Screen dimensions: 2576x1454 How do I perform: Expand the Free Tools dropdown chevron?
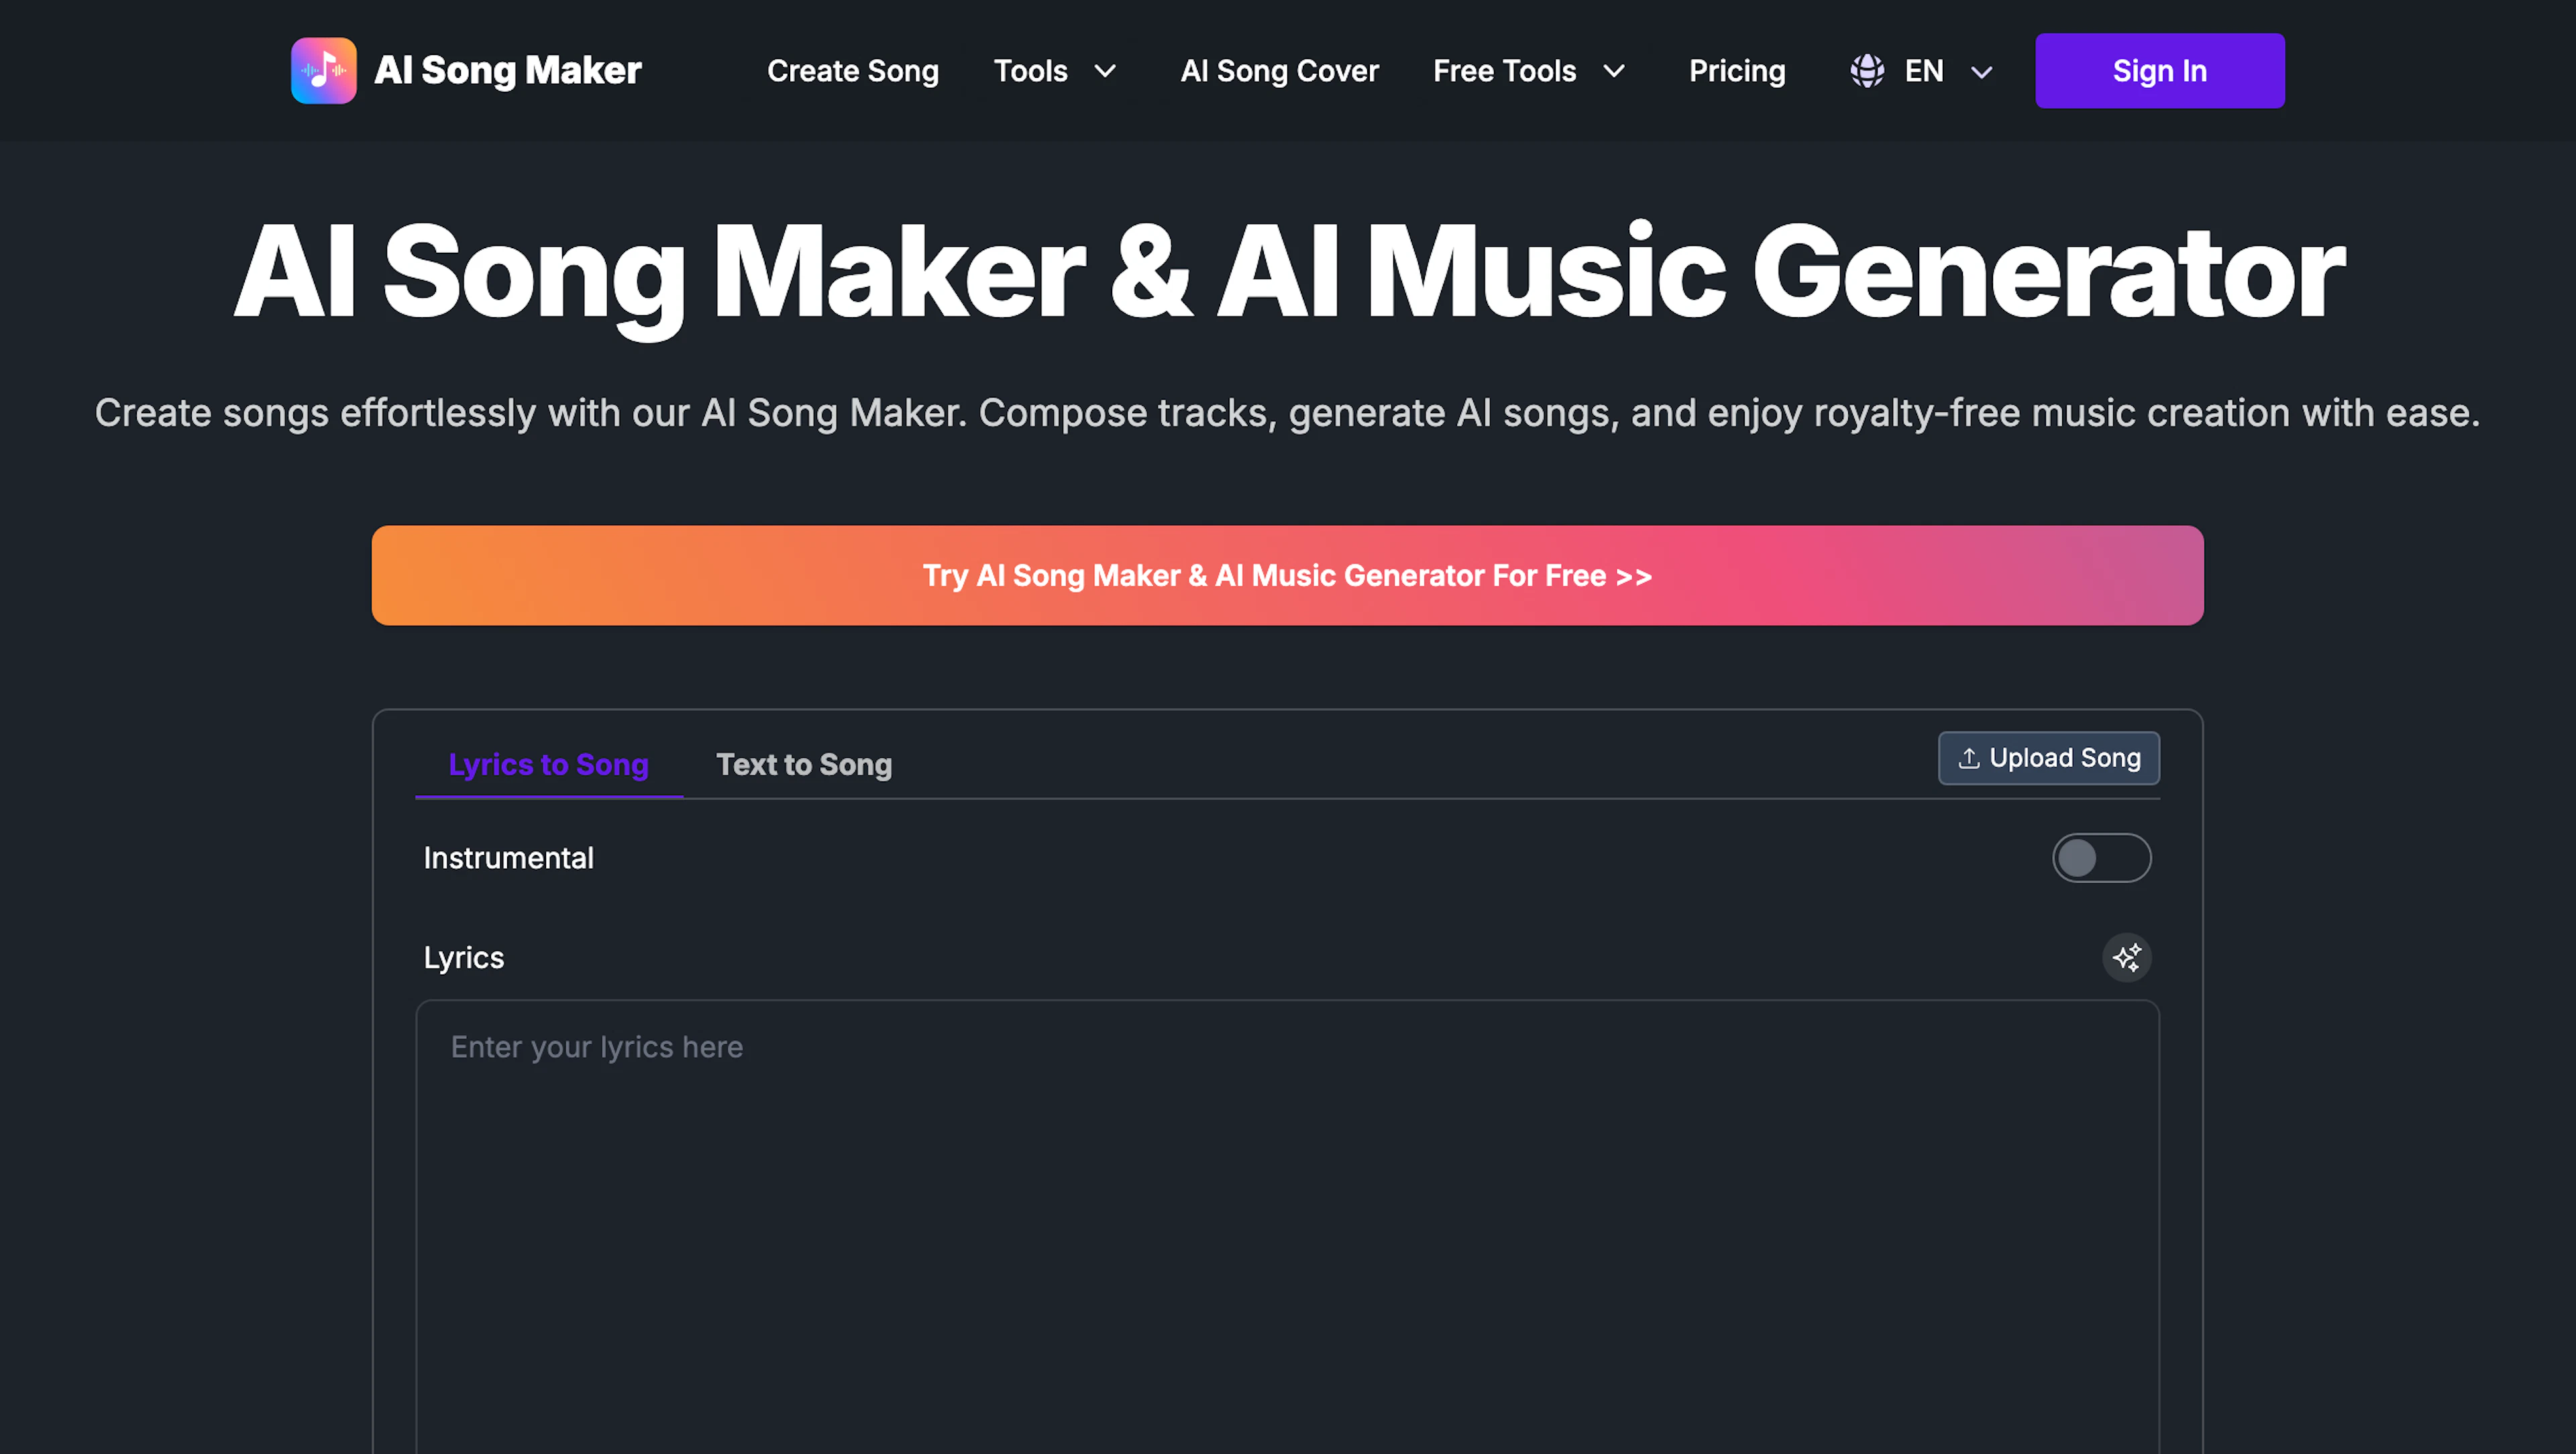click(x=1614, y=71)
